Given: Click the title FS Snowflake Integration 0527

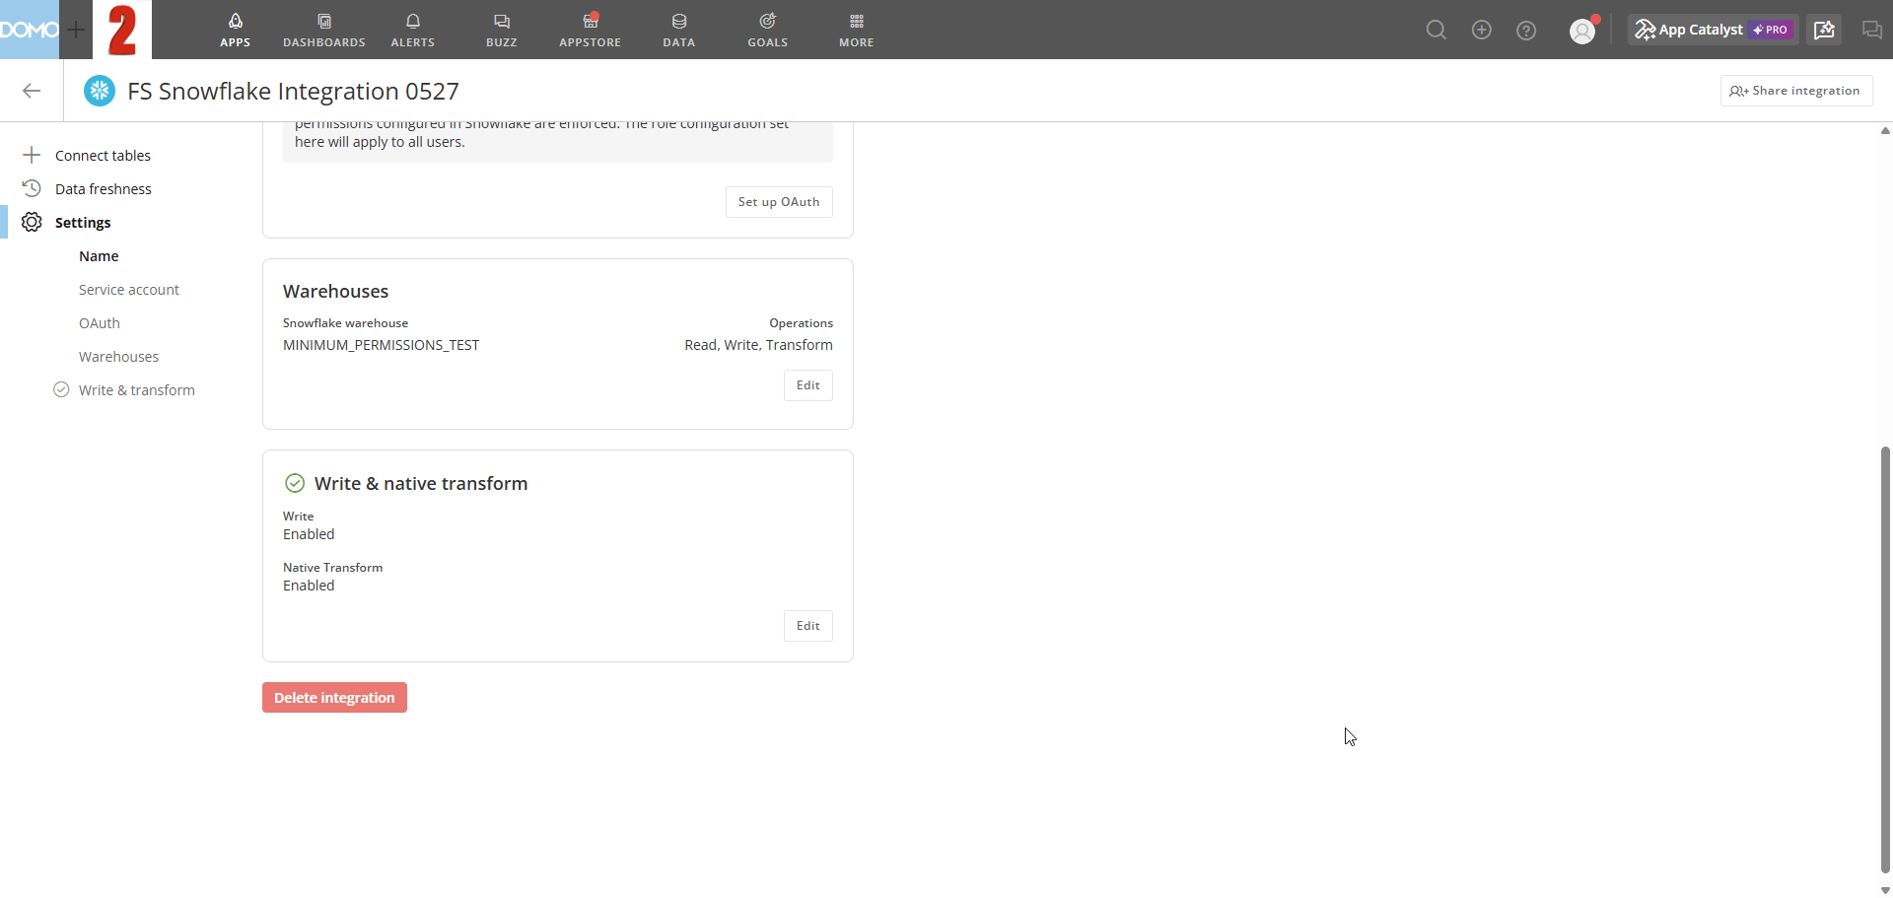Looking at the screenshot, I should pyautogui.click(x=293, y=91).
